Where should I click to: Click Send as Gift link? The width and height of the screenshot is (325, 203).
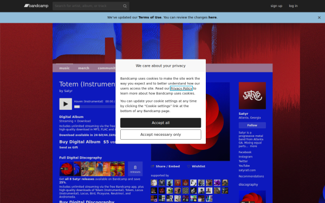(x=69, y=147)
